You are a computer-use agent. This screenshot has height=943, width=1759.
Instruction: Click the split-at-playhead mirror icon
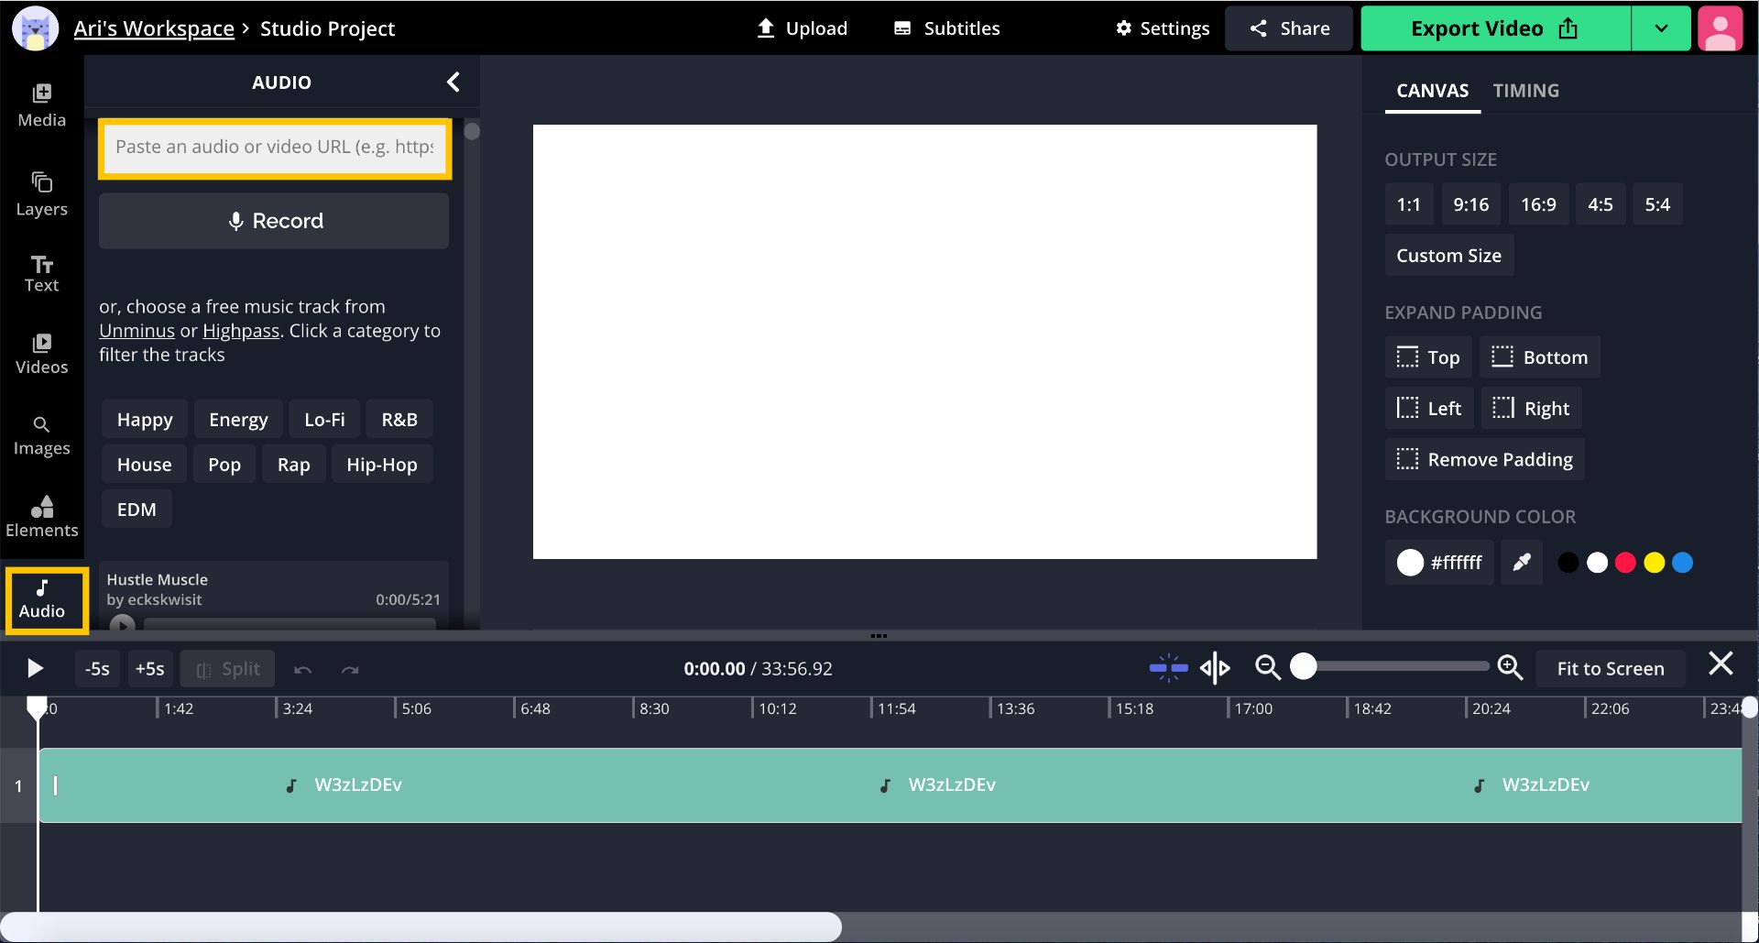(1215, 668)
